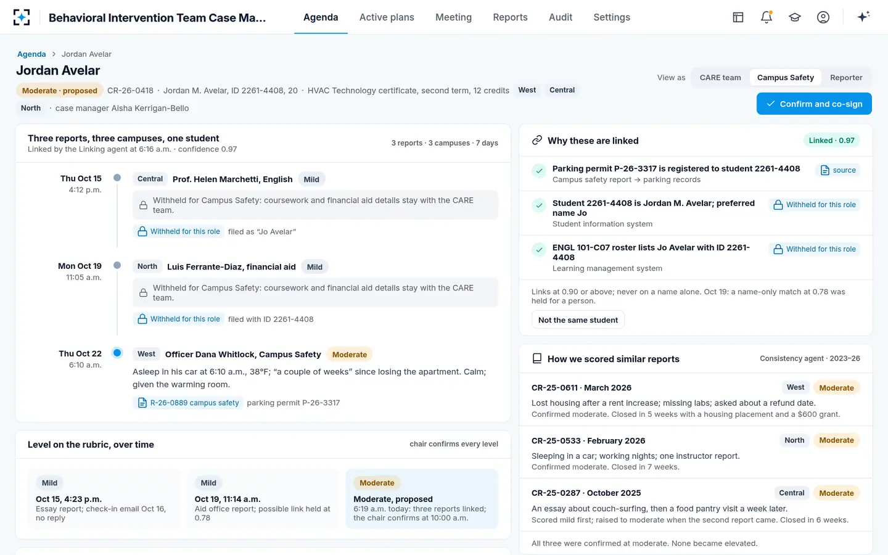The width and height of the screenshot is (888, 555).
Task: Click the Linked 0.97 badge
Action: click(831, 141)
